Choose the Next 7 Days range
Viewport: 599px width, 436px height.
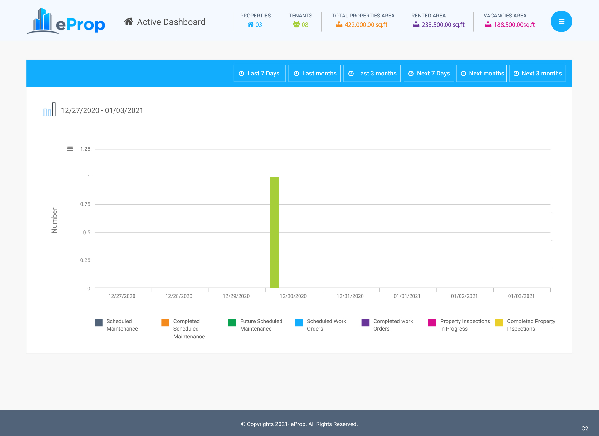tap(429, 73)
